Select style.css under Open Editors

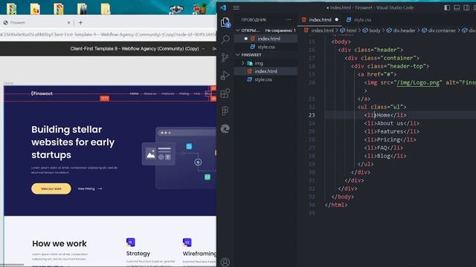pos(266,47)
